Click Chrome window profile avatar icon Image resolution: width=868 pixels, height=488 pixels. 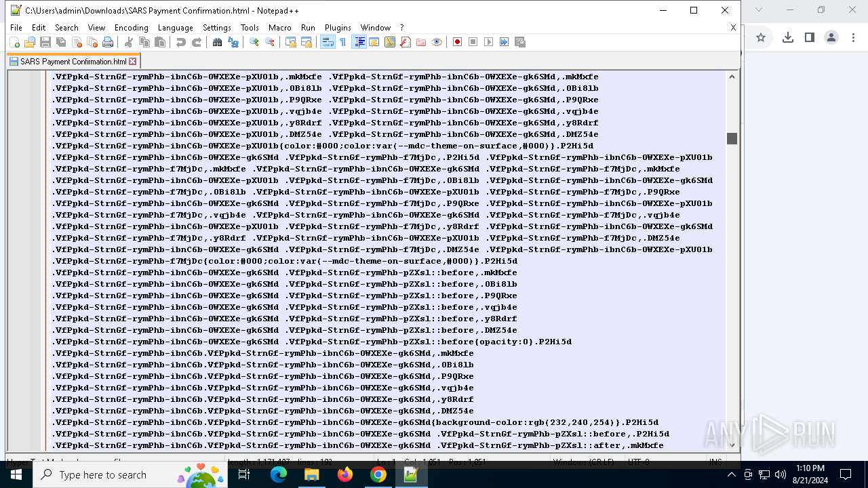tap(831, 37)
